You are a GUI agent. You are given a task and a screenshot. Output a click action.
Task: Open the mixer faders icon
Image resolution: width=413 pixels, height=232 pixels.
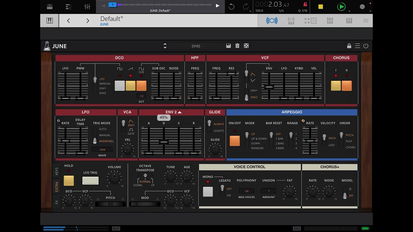click(x=87, y=6)
